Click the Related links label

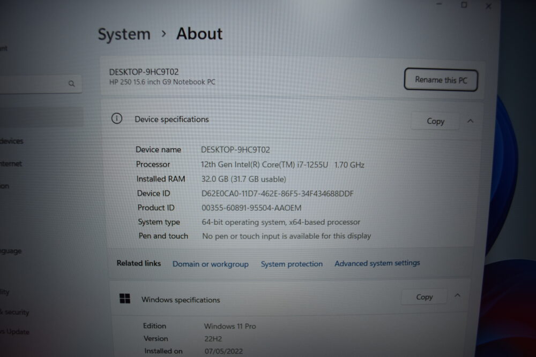pyautogui.click(x=139, y=263)
